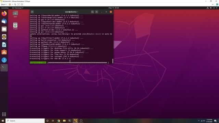The width and height of the screenshot is (219, 123).
Task: Close the terminal window
Action: (x=111, y=12)
